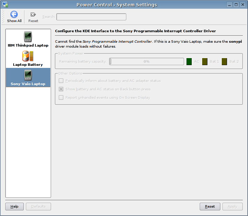This screenshot has height=216, width=248.
Task: Click the System Settings title bar icon
Action: tap(5, 5)
